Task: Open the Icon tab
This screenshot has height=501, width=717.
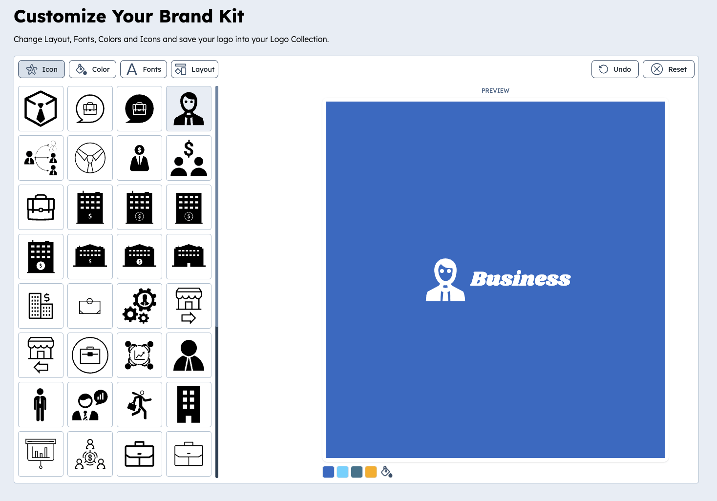Action: click(42, 69)
